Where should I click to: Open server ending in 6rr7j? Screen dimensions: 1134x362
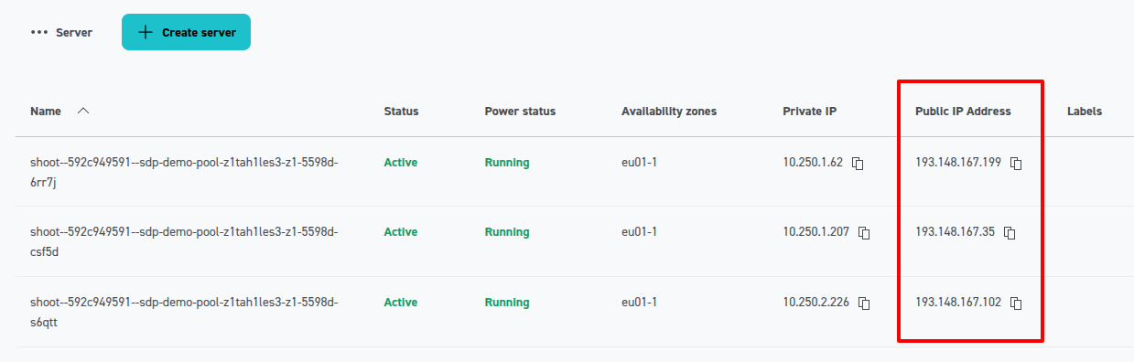tap(184, 172)
